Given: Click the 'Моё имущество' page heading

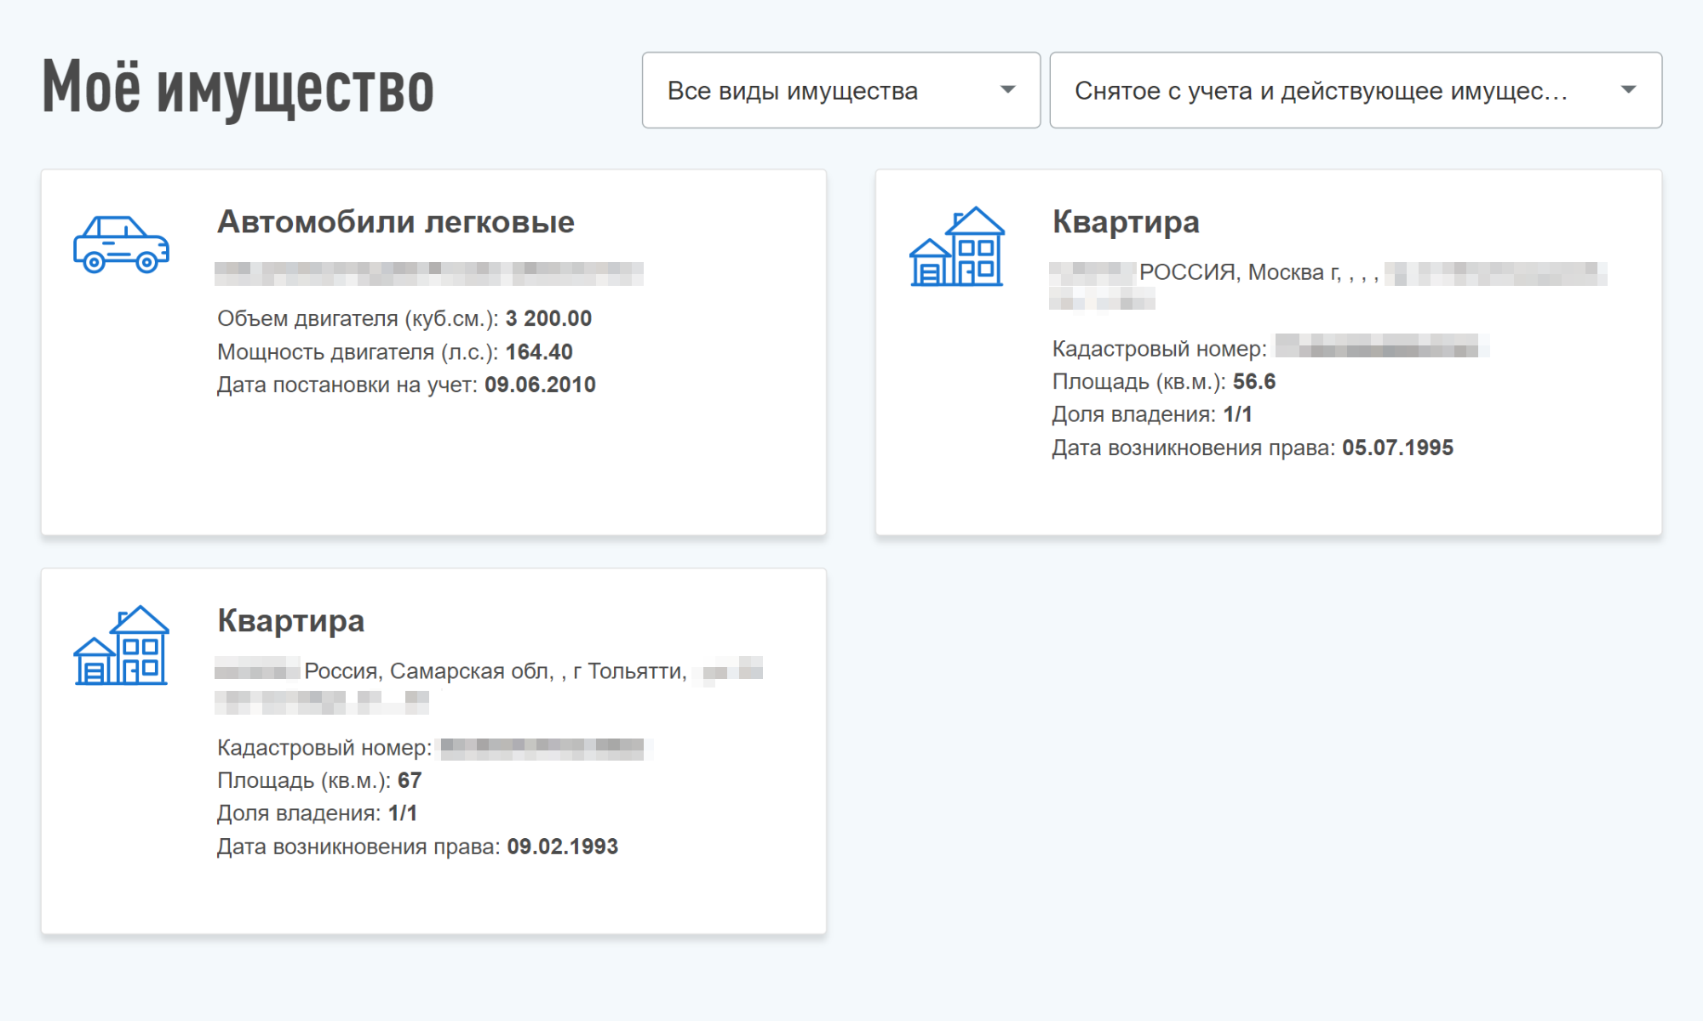Looking at the screenshot, I should point(238,87).
